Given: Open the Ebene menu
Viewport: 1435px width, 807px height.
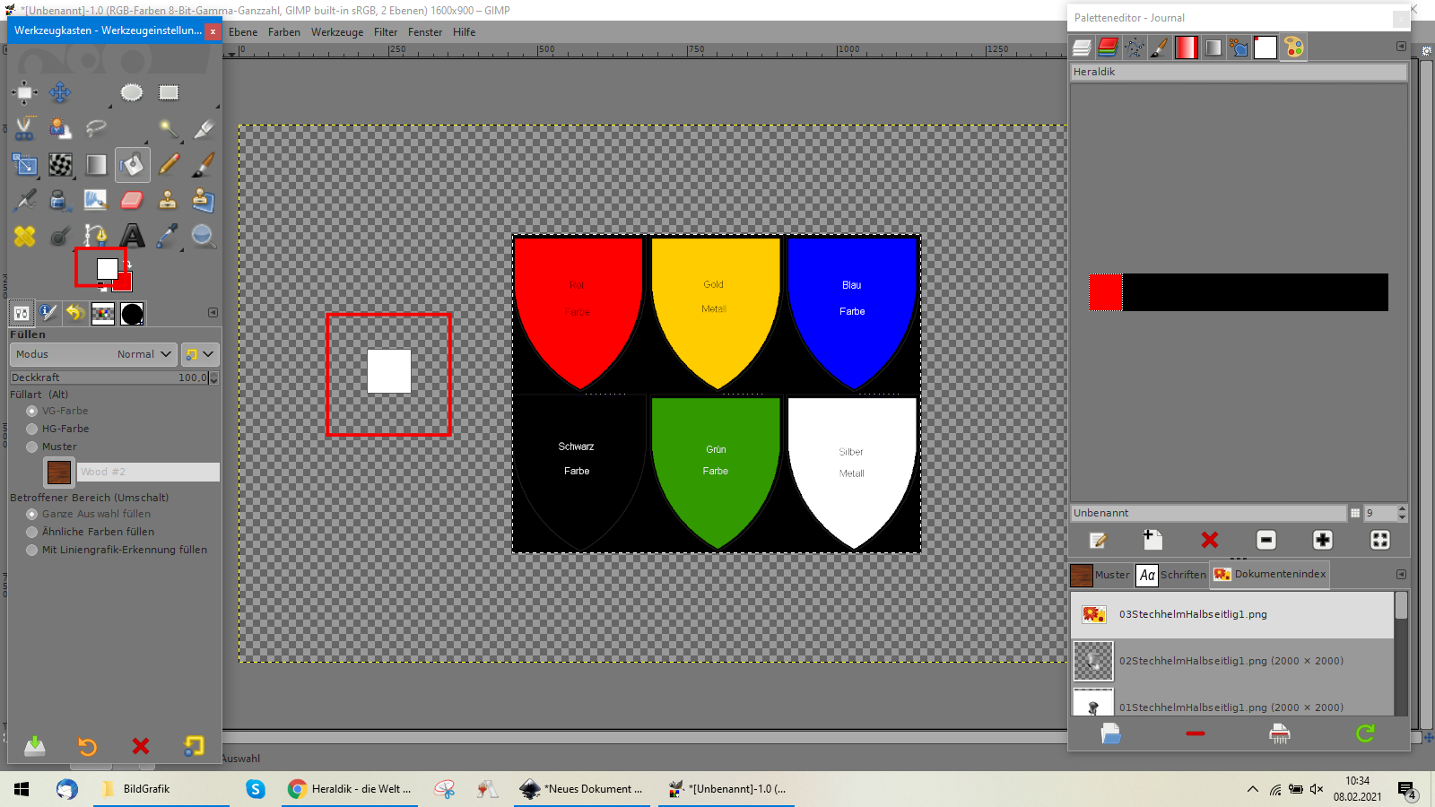Looking at the screenshot, I should [243, 32].
